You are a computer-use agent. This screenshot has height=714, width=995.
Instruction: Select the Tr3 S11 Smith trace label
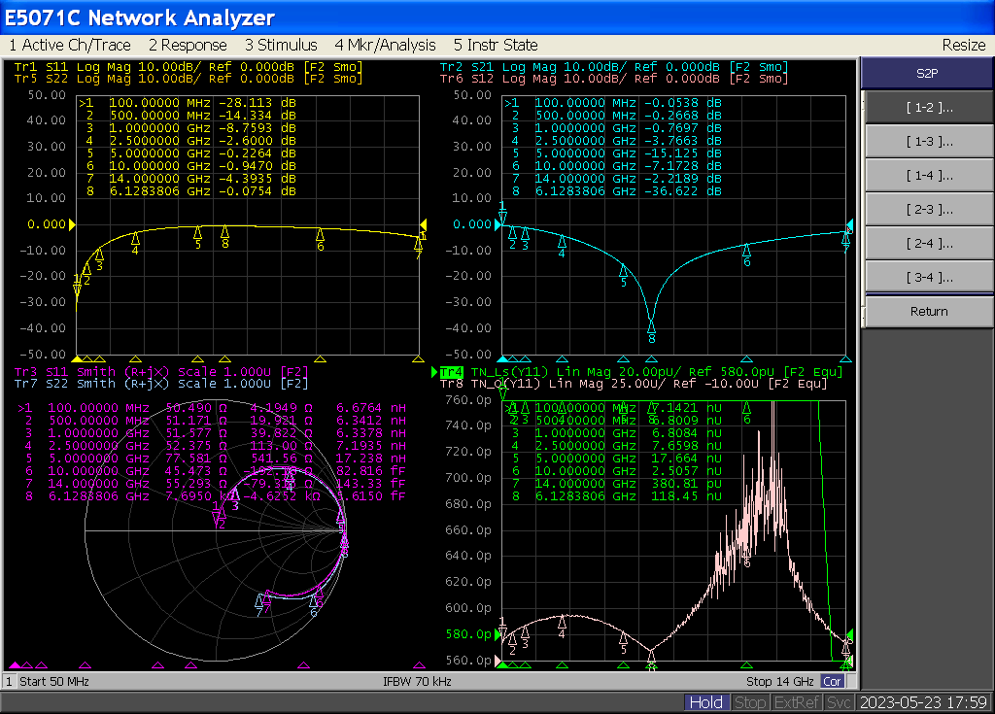(x=161, y=372)
